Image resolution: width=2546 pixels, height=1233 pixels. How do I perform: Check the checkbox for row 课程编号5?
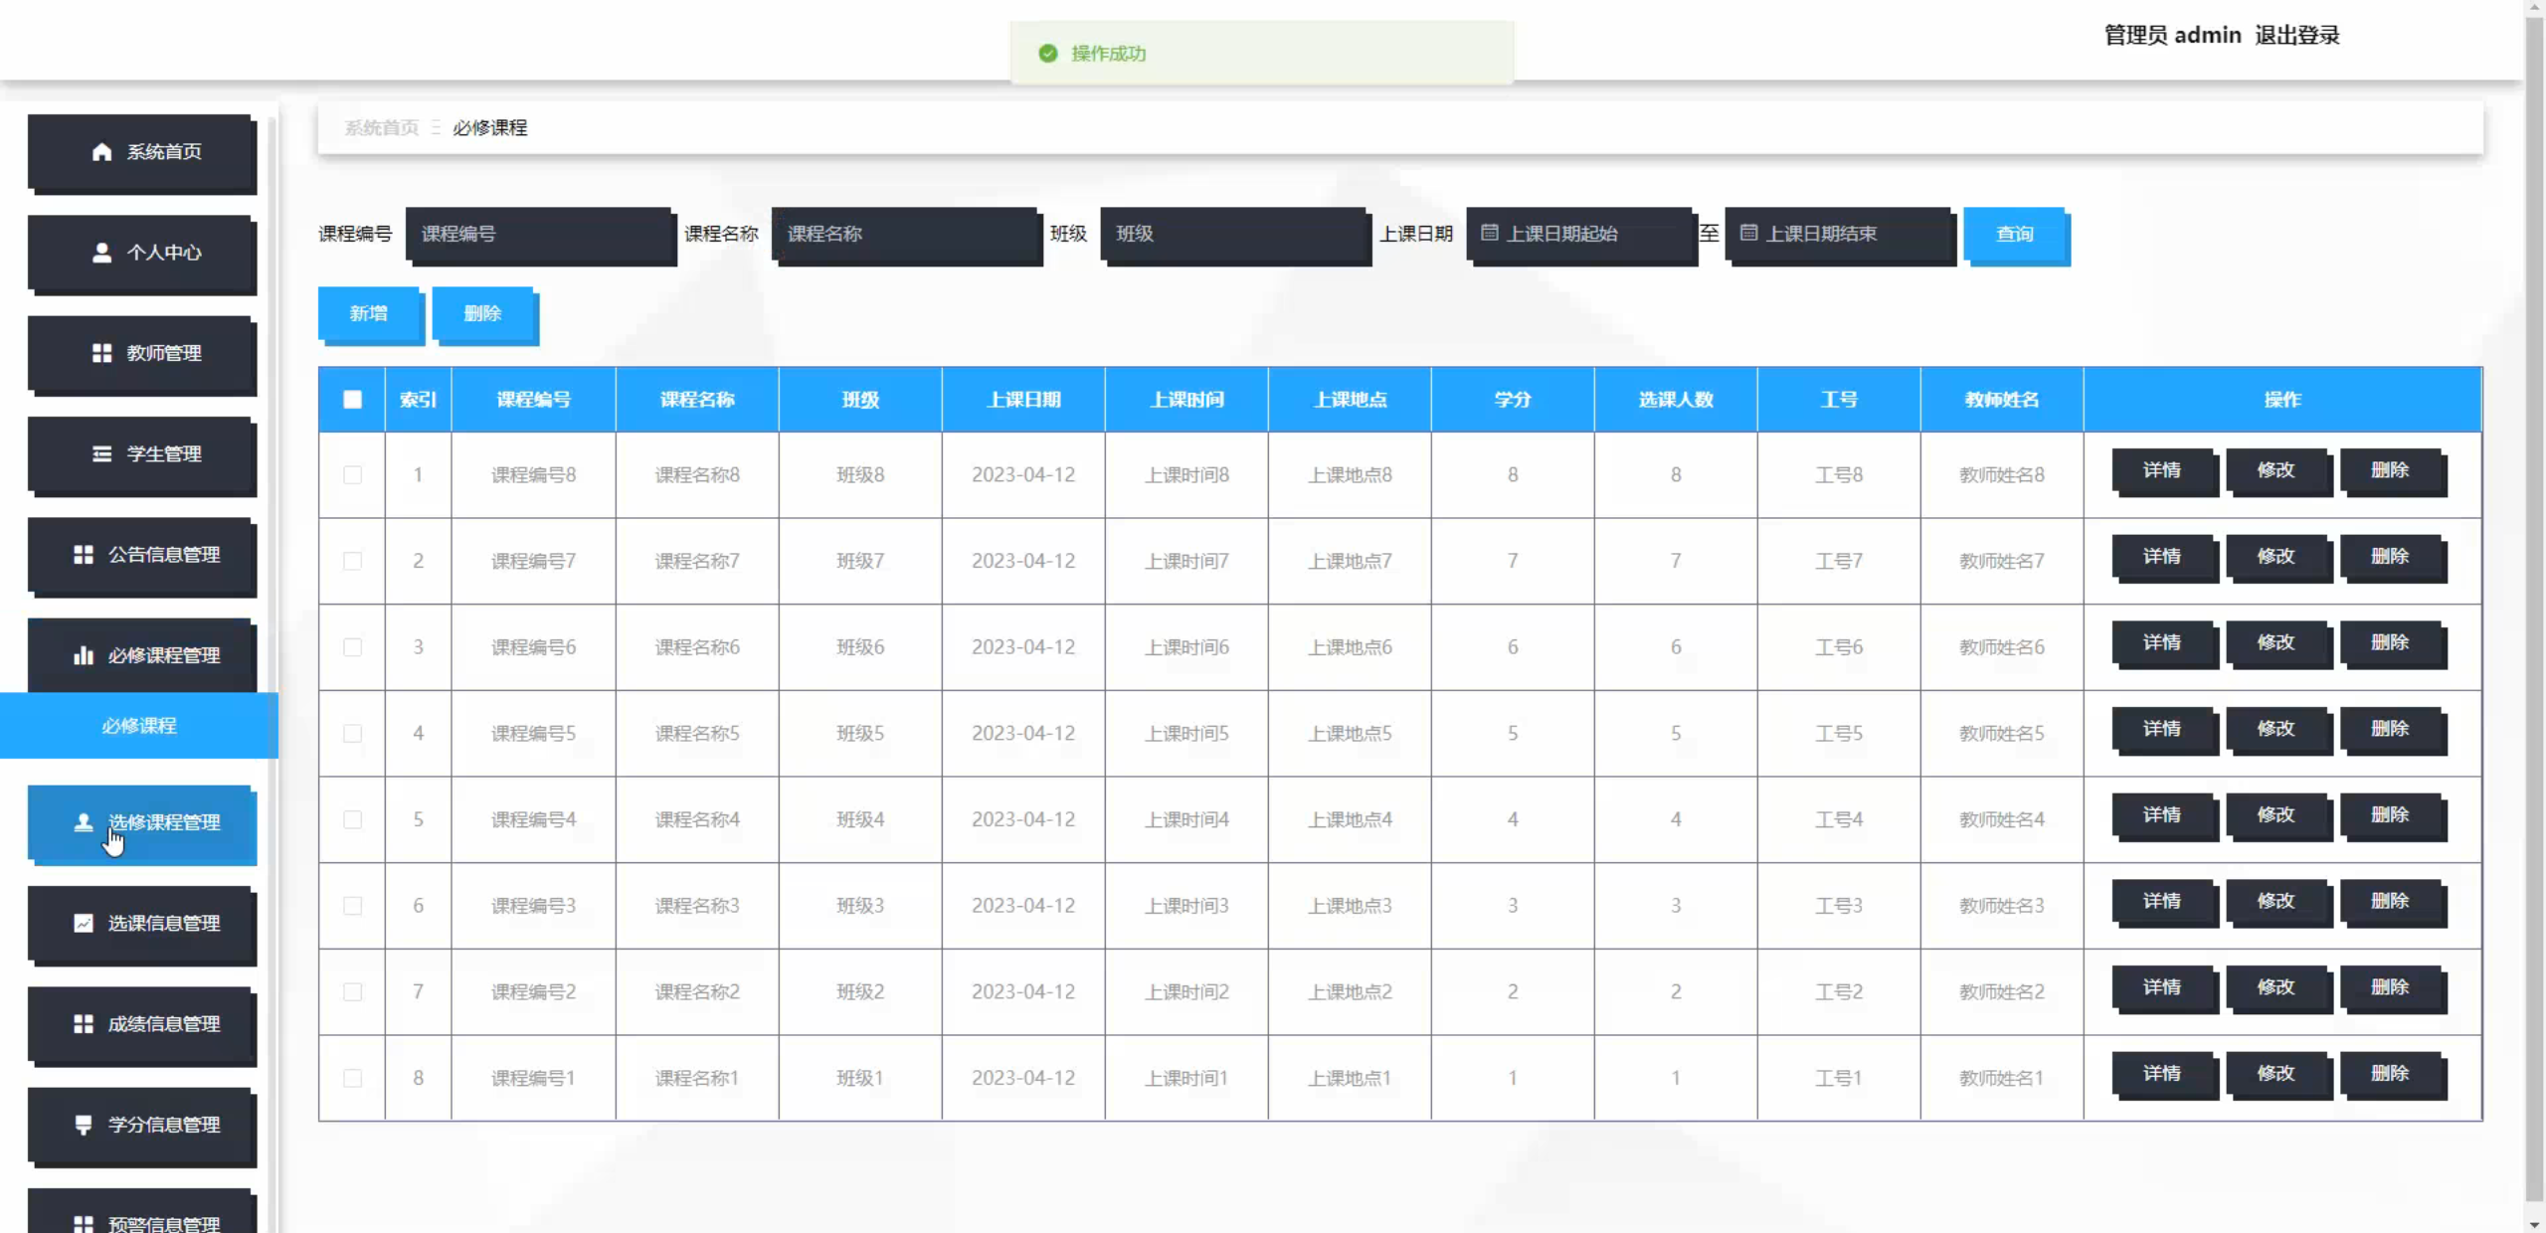click(352, 734)
